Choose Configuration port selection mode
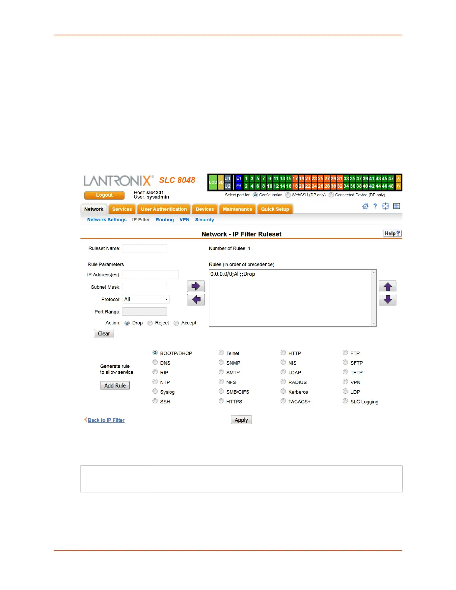Image resolution: width=456 pixels, height=590 pixels. (x=255, y=195)
